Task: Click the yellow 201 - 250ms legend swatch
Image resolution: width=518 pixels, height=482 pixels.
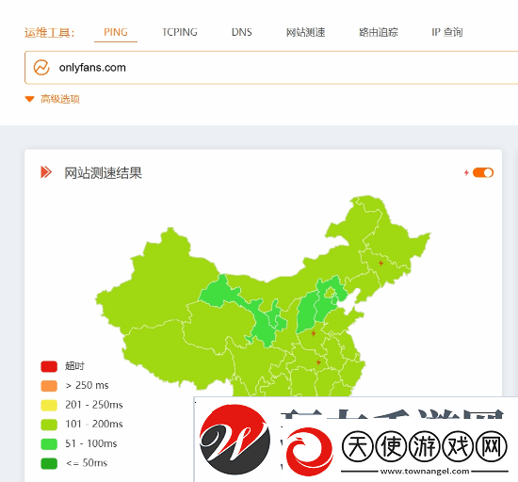Action: [49, 405]
